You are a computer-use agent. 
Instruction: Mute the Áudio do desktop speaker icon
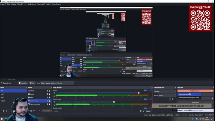[x=54, y=102]
